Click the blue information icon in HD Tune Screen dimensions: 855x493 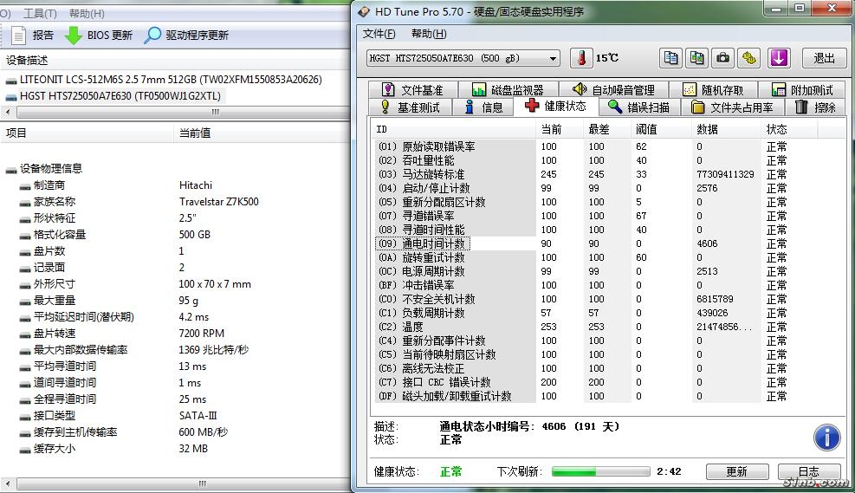coord(826,438)
